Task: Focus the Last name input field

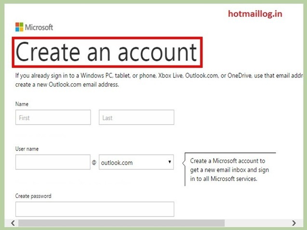Action: [136, 117]
